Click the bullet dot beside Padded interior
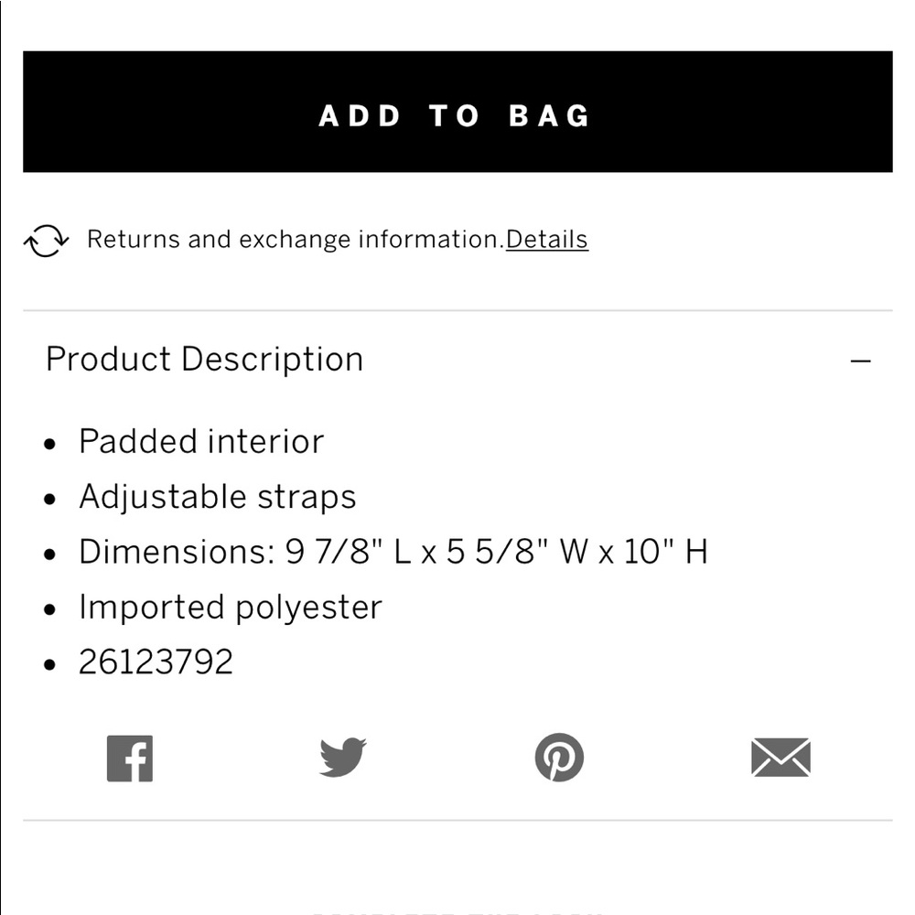Screen dimensions: 915x915 click(50, 445)
